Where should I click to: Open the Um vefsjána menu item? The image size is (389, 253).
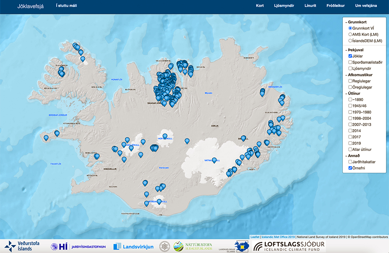[366, 5]
